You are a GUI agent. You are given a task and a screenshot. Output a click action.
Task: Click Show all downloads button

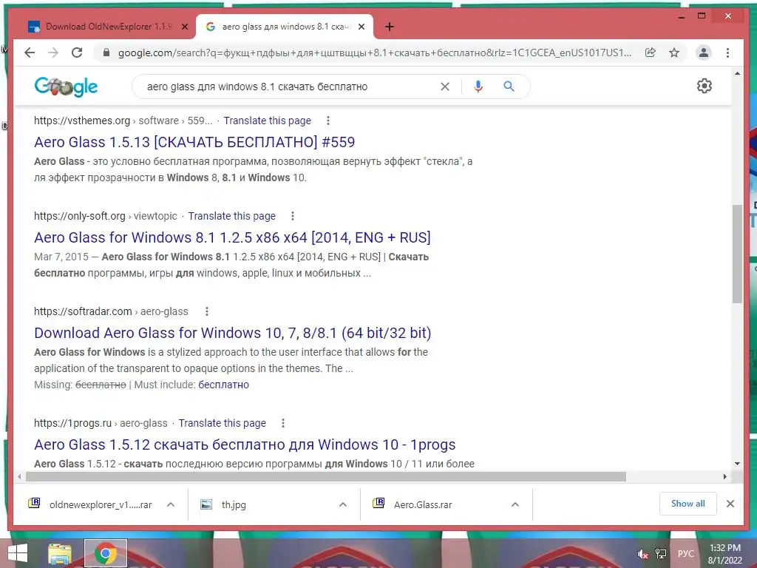point(688,504)
